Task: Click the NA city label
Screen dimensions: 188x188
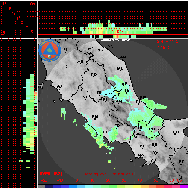Action: (141, 155)
